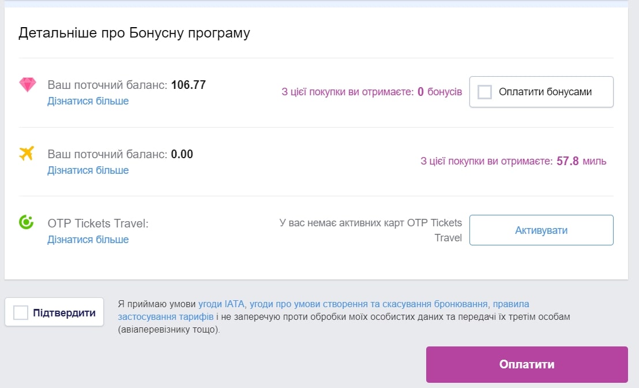The height and width of the screenshot is (388, 639).
Task: Click the purple Оплатити pay button
Action: (527, 364)
